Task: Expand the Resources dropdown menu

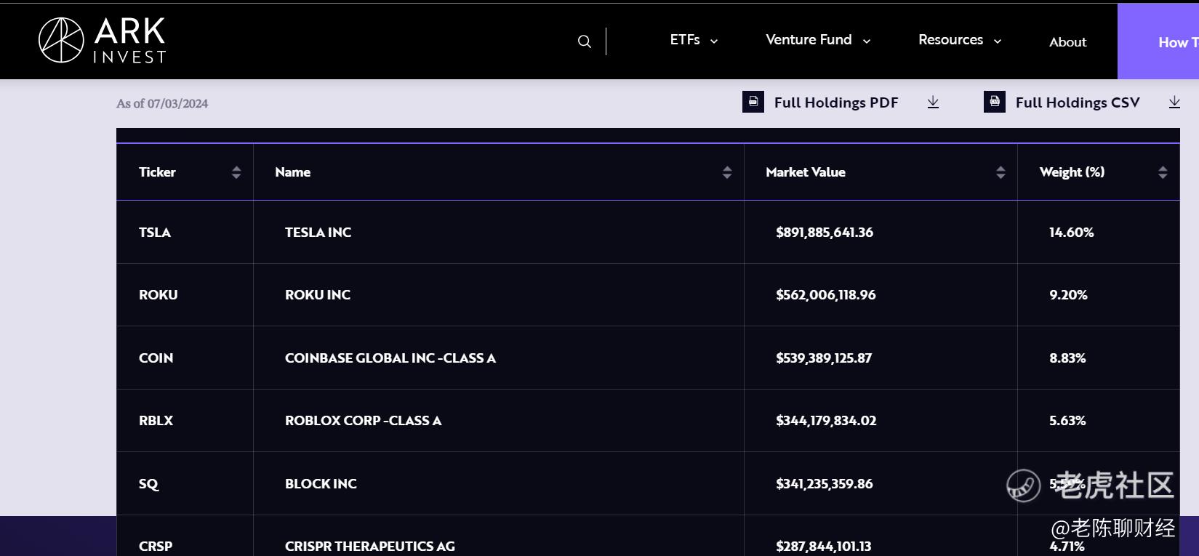Action: pyautogui.click(x=960, y=40)
